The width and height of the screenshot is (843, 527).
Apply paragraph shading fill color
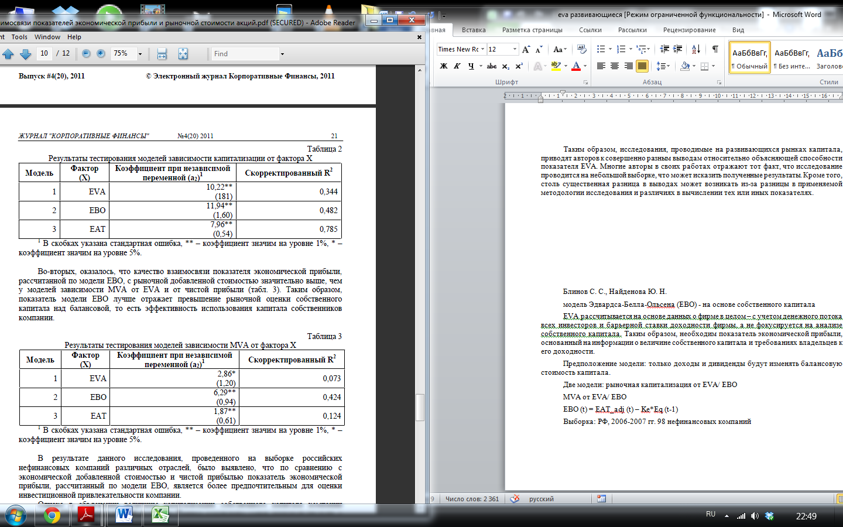coord(685,66)
